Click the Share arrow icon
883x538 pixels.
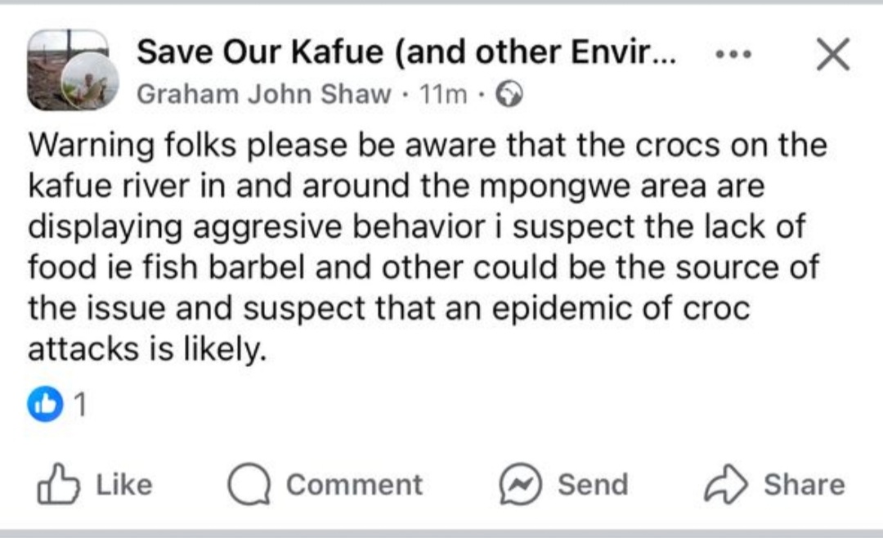pyautogui.click(x=726, y=486)
